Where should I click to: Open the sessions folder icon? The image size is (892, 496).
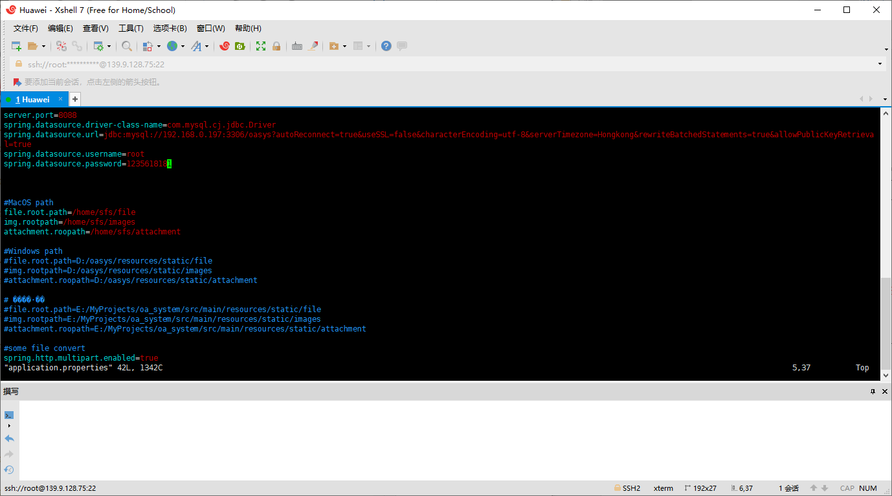coord(32,46)
